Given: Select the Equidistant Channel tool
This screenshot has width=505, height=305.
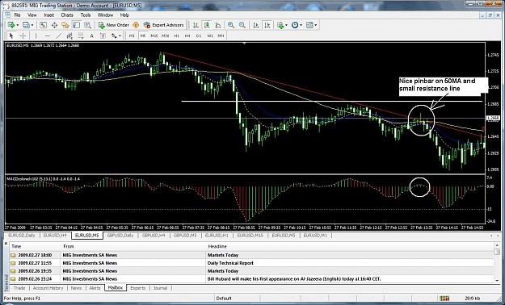Looking at the screenshot, I should tap(69, 36).
